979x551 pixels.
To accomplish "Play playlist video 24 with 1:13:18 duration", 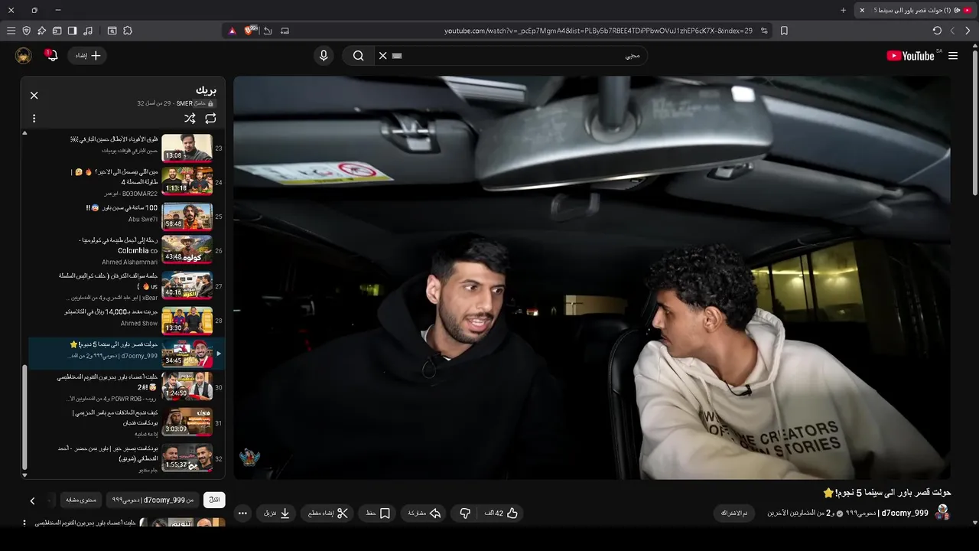I will [126, 182].
